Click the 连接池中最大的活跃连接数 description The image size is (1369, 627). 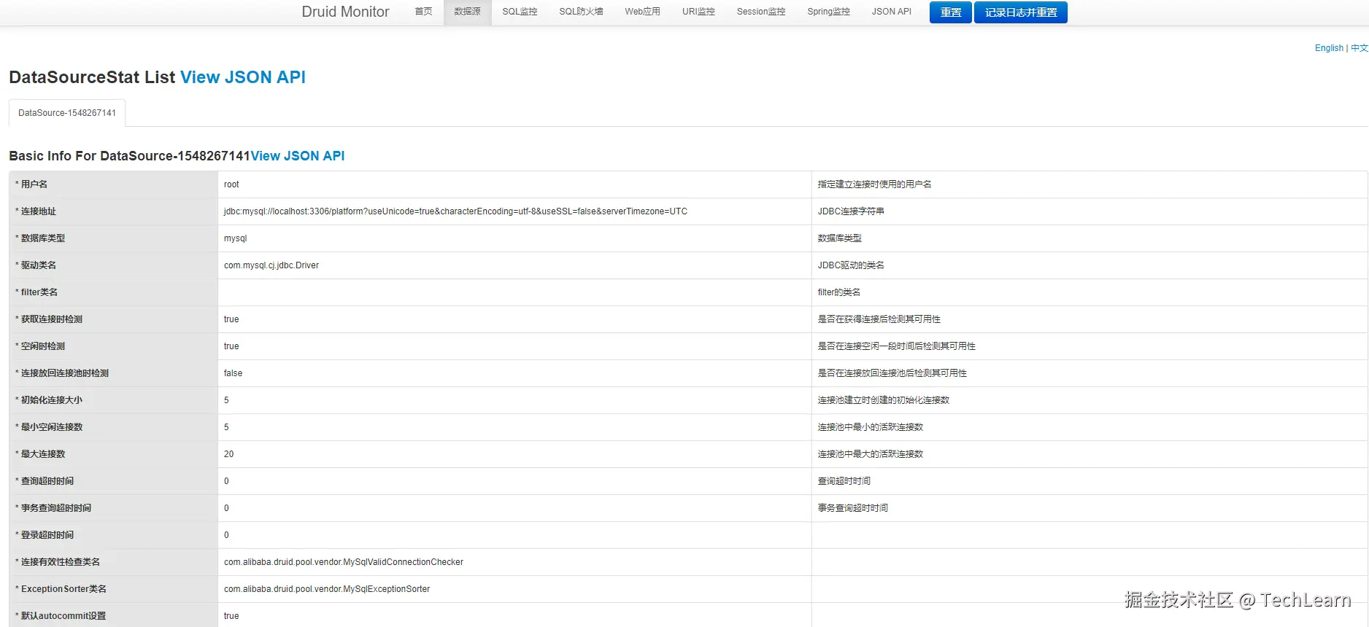[x=871, y=454]
